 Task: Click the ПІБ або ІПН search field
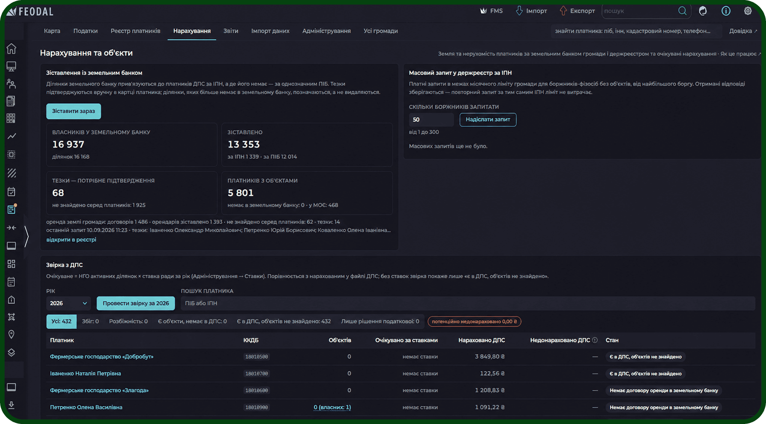click(468, 303)
